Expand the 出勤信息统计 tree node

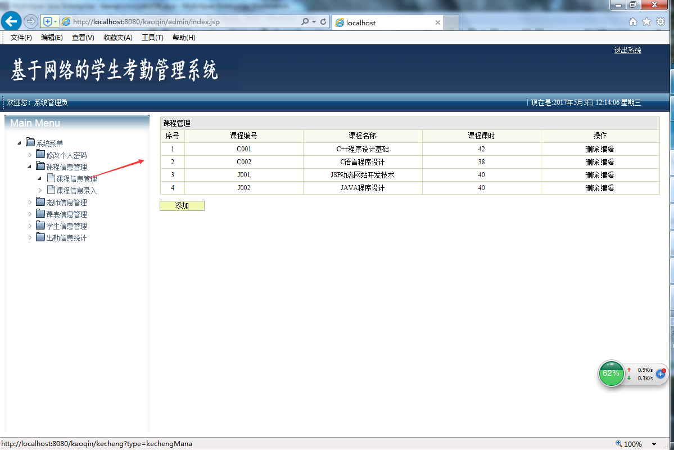point(30,237)
